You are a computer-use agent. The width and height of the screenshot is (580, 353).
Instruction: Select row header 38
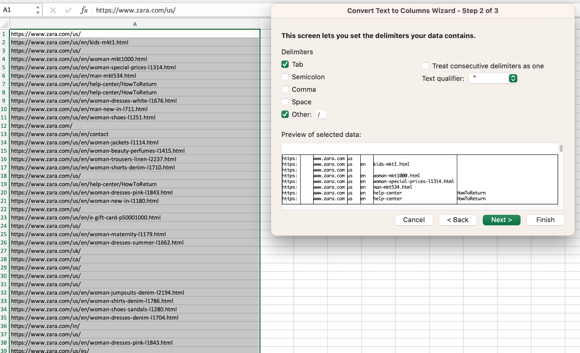tap(4, 343)
